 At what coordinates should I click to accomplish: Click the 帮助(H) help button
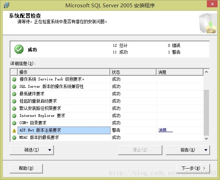tap(26, 168)
